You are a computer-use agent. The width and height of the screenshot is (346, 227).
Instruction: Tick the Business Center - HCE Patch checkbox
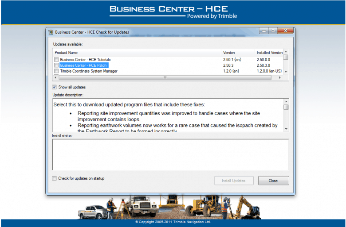[x=56, y=65]
